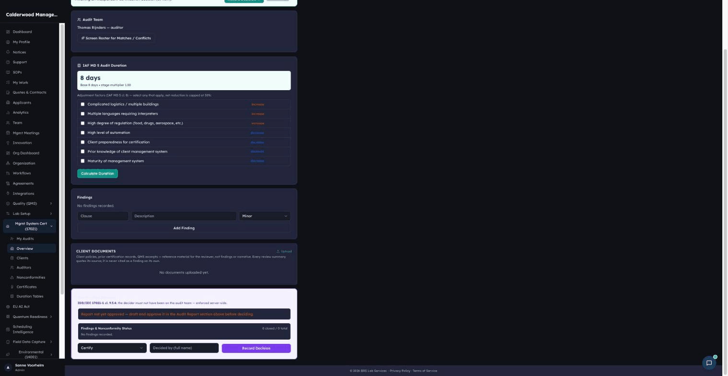This screenshot has height=376, width=728.
Task: Click the Innovation sidebar icon
Action: click(x=8, y=142)
